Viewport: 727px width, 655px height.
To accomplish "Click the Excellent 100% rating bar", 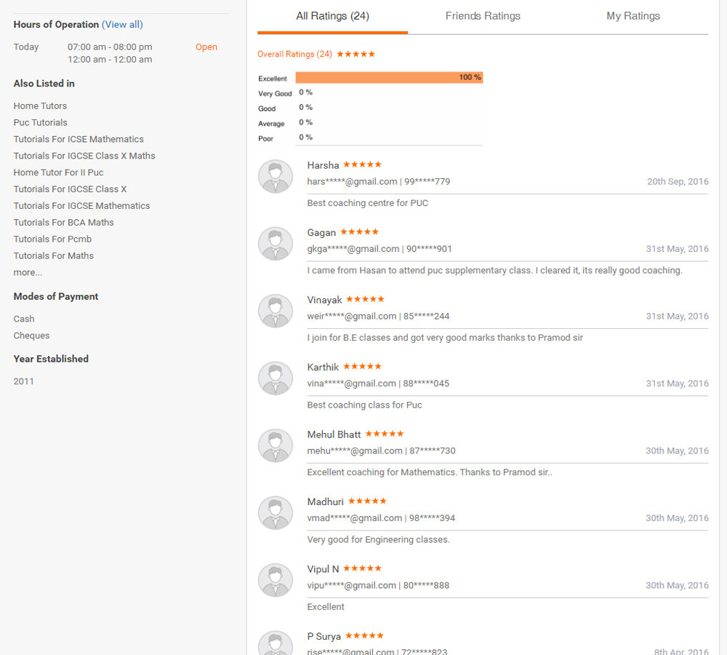I will (x=389, y=77).
